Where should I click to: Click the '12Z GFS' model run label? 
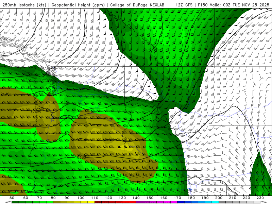pyautogui.click(x=184, y=5)
